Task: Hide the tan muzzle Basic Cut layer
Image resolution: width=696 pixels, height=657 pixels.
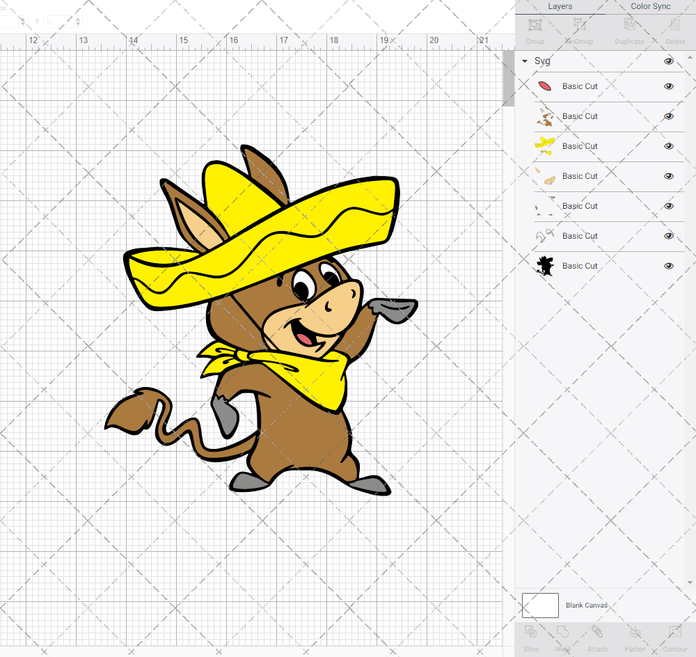Action: (x=668, y=176)
